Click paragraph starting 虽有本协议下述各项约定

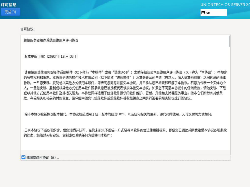click(125, 133)
